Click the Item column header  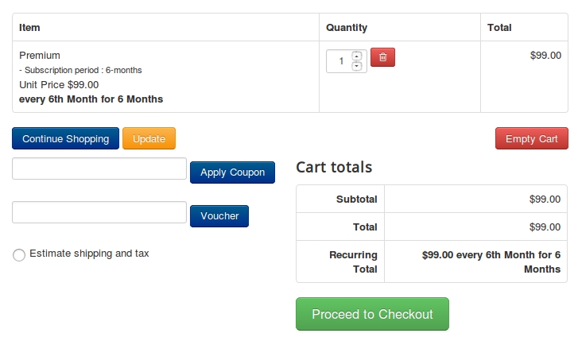point(29,28)
